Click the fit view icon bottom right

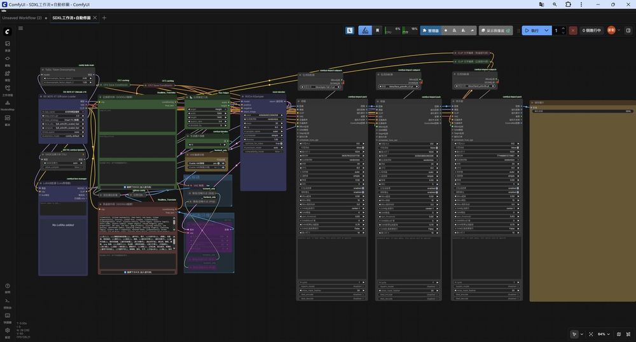tap(591, 334)
